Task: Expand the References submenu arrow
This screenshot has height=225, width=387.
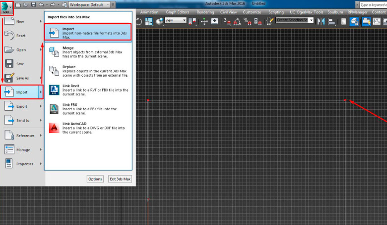Action: pyautogui.click(x=41, y=135)
